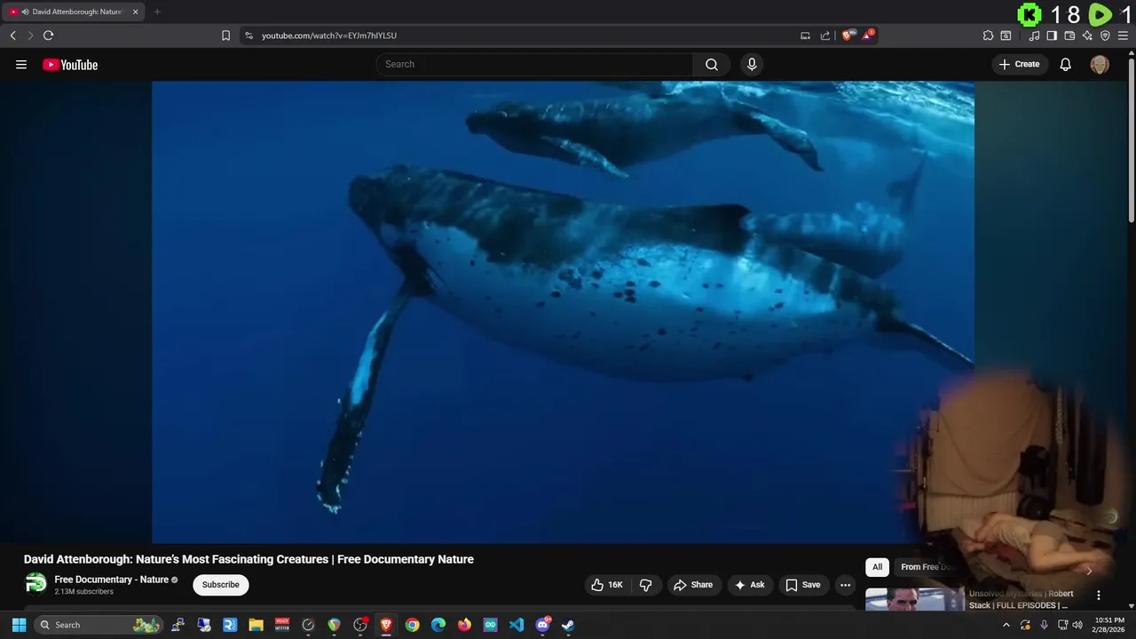1136x639 pixels.
Task: Close the David Attenborough browser tab
Action: 135,12
